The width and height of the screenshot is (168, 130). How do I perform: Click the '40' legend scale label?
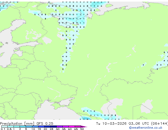pyautogui.click(x=70, y=129)
